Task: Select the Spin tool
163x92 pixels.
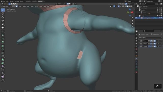Action: 3,63
